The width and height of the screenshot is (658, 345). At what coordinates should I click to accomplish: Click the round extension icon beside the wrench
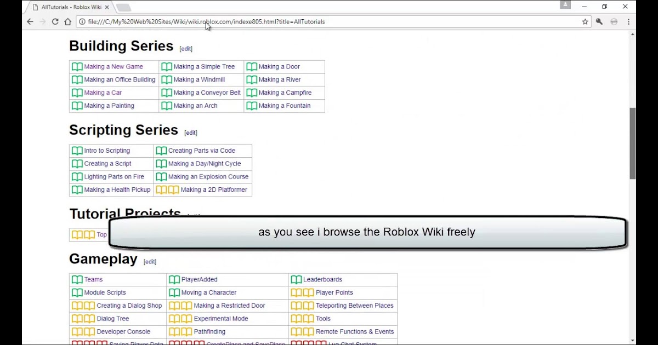point(614,22)
